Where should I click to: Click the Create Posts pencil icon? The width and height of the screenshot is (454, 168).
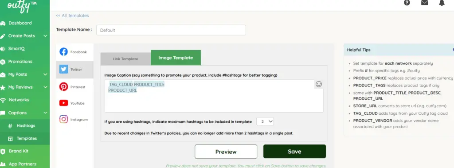(x=3, y=36)
